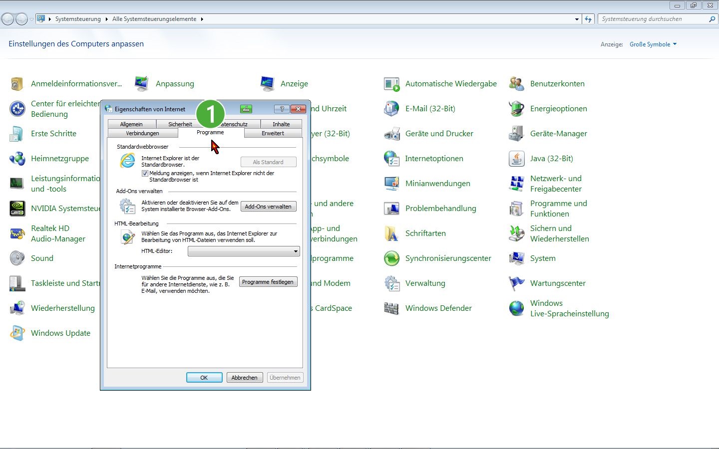Screen dimensions: 719x449
Task: Switch to the Allgemein tab
Action: (131, 124)
